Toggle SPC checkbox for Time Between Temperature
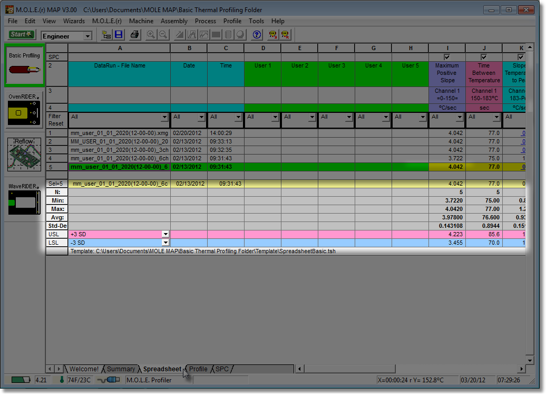546x395 pixels. coord(484,57)
